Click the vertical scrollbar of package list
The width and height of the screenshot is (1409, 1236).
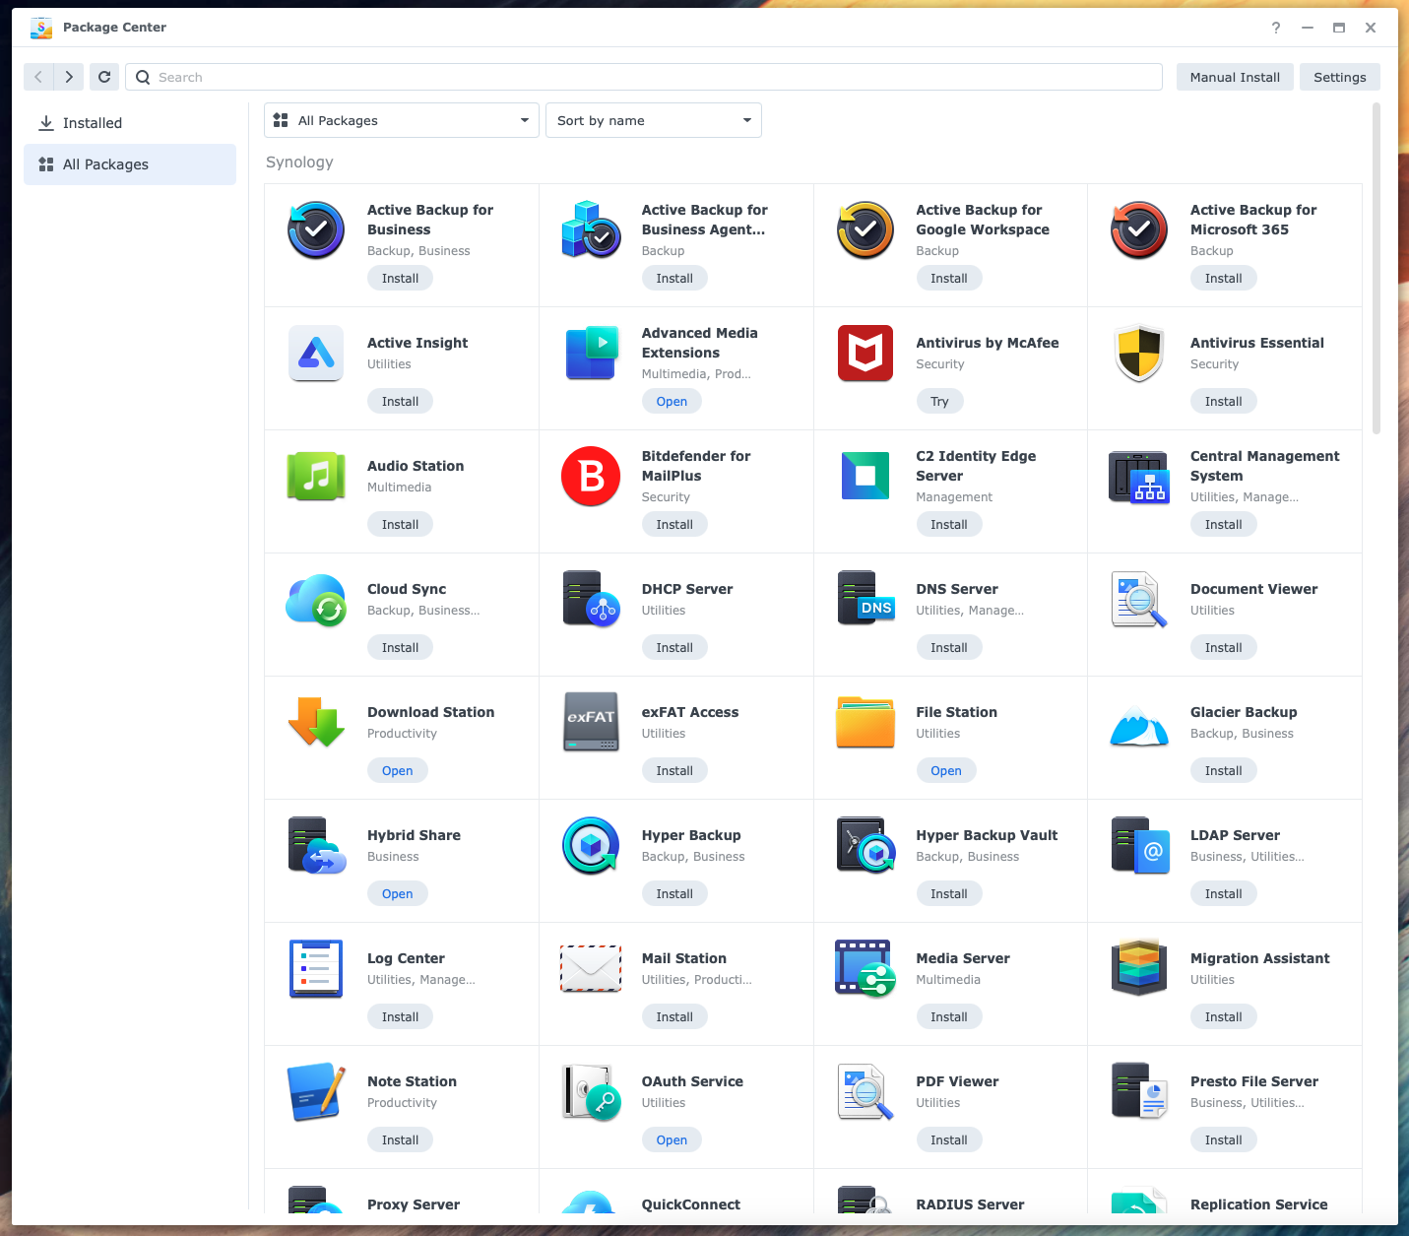[x=1376, y=268]
